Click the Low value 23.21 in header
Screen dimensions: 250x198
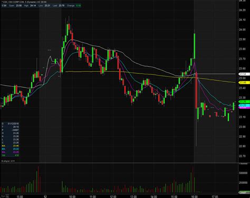point(47,6)
